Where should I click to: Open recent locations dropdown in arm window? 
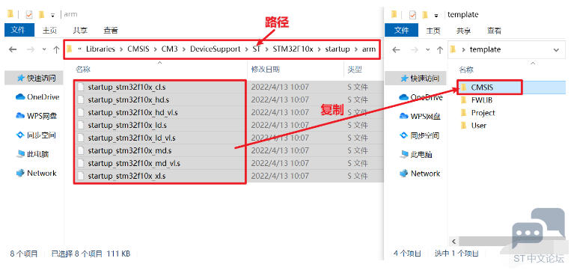[44, 49]
